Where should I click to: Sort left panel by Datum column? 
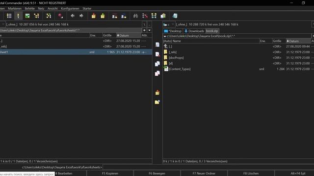point(129,35)
